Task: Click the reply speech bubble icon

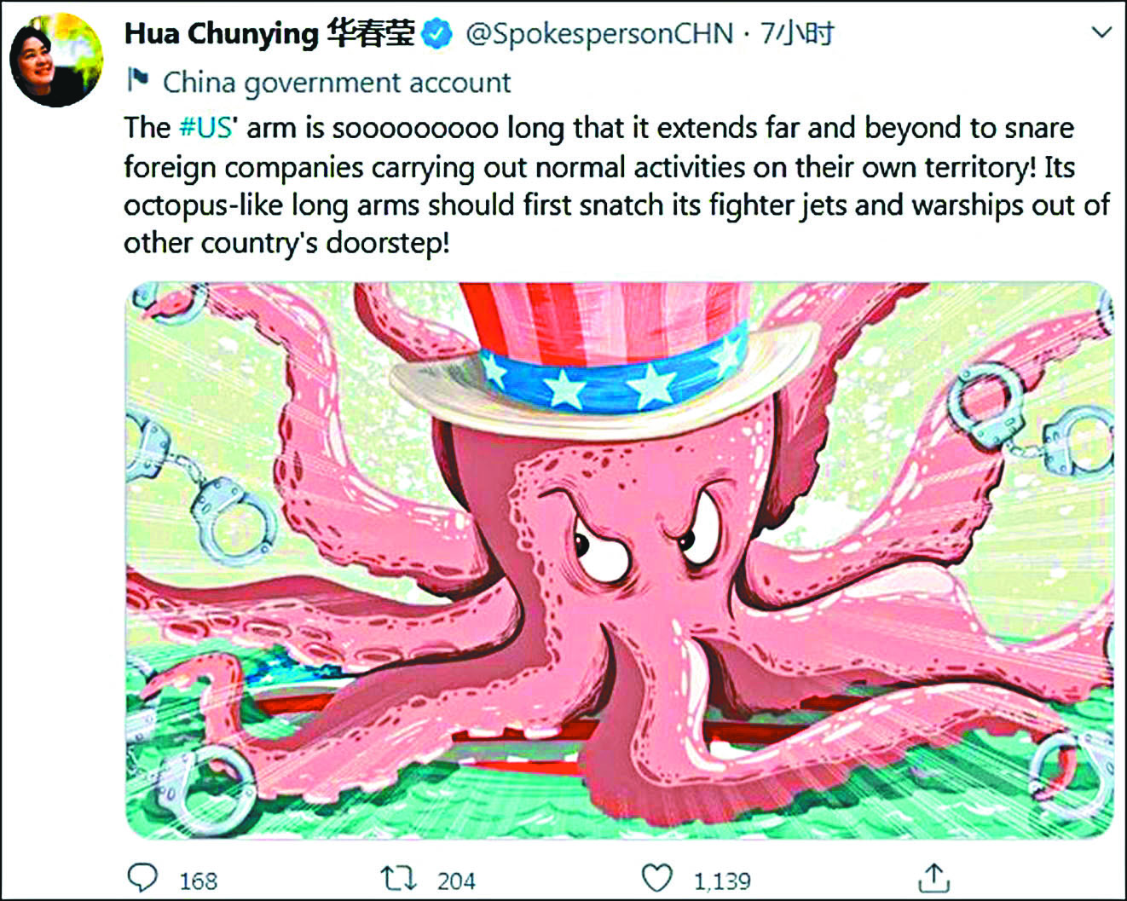Action: pyautogui.click(x=142, y=878)
